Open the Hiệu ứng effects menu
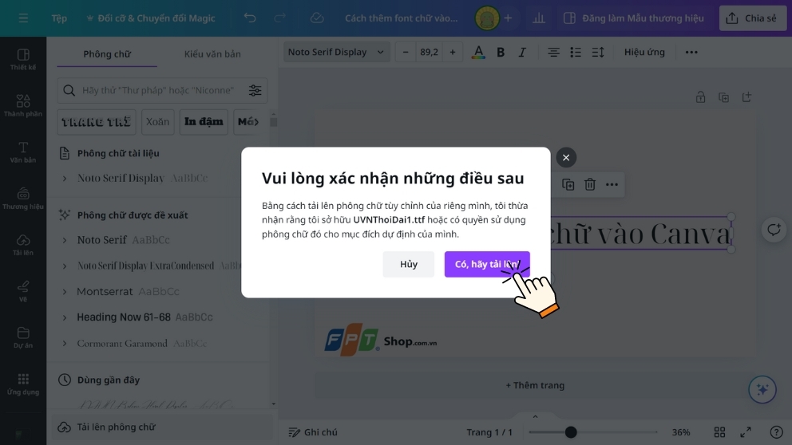 [644, 52]
